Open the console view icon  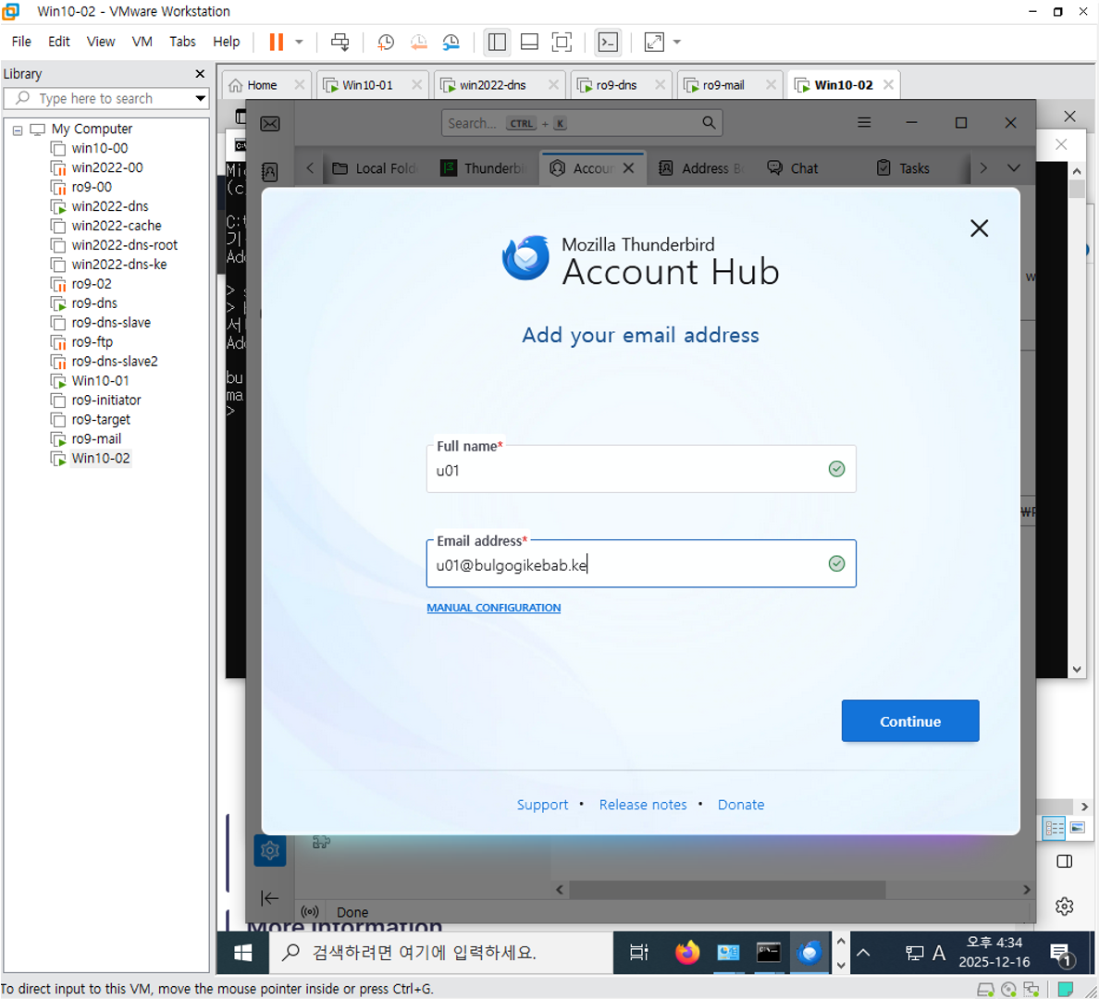point(608,42)
